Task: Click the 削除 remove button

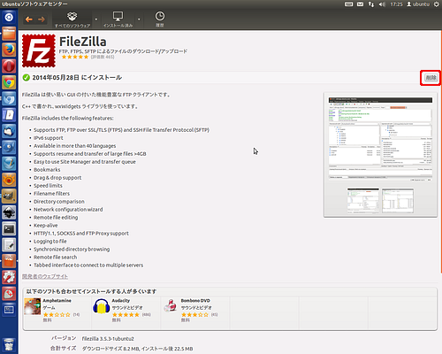Action: pos(431,78)
